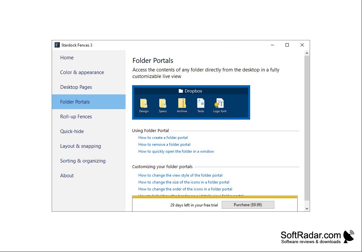Open the About page
The image size is (362, 252).
point(89,175)
